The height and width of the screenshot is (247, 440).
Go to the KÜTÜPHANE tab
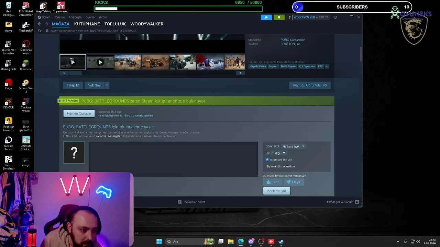[87, 24]
